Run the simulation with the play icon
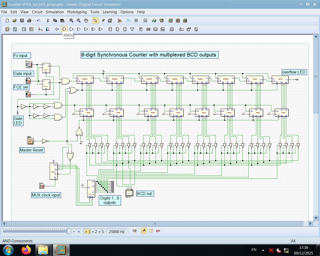The image size is (320, 256). (x=129, y=20)
